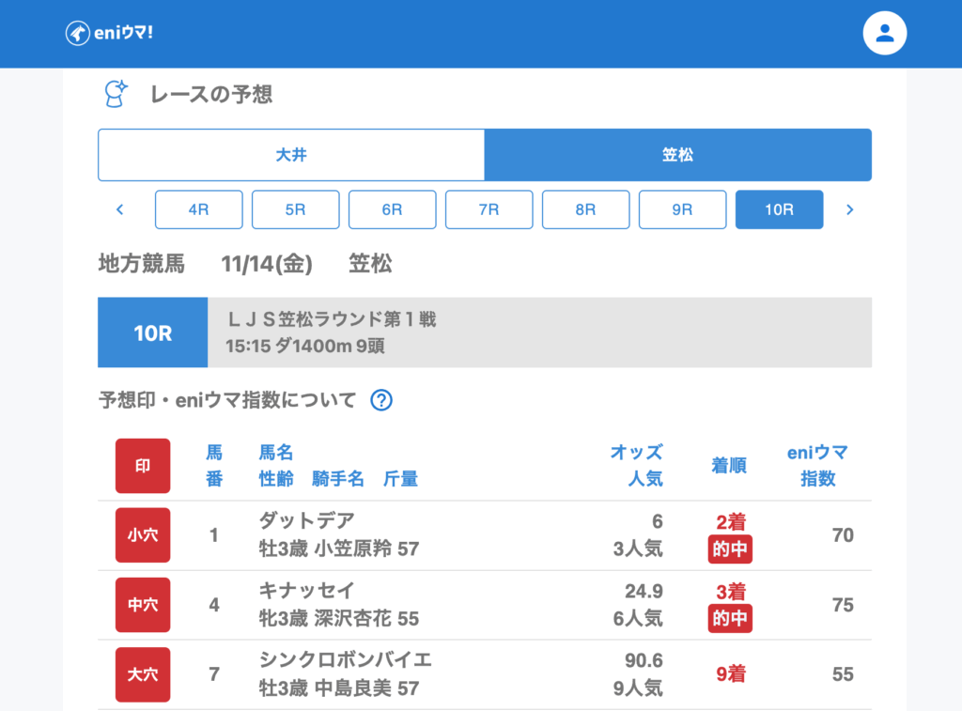Go to race 7R
Screen dimensions: 962x711
[x=489, y=209]
